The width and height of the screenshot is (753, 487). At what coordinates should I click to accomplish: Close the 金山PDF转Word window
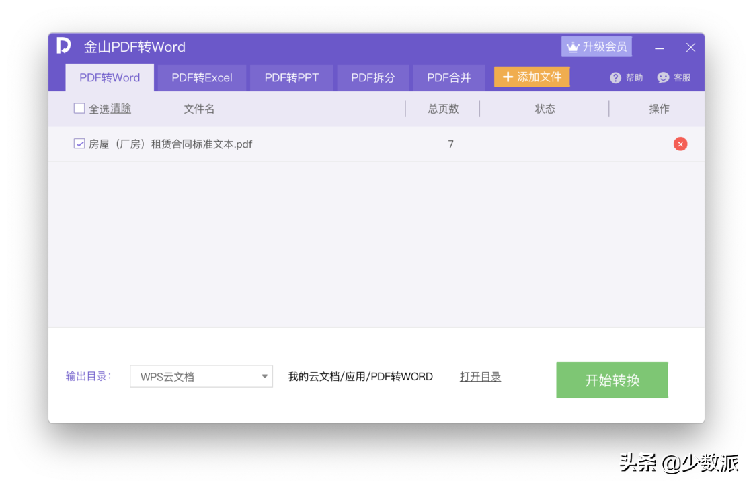(x=690, y=47)
